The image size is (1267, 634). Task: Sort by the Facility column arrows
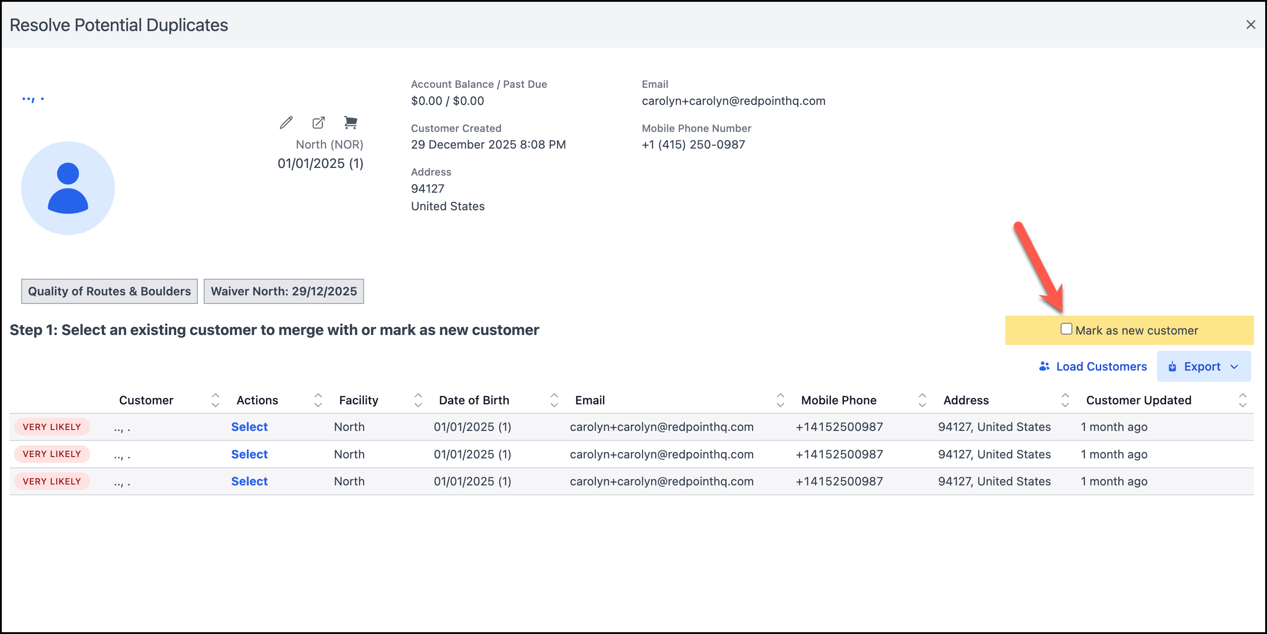(418, 400)
